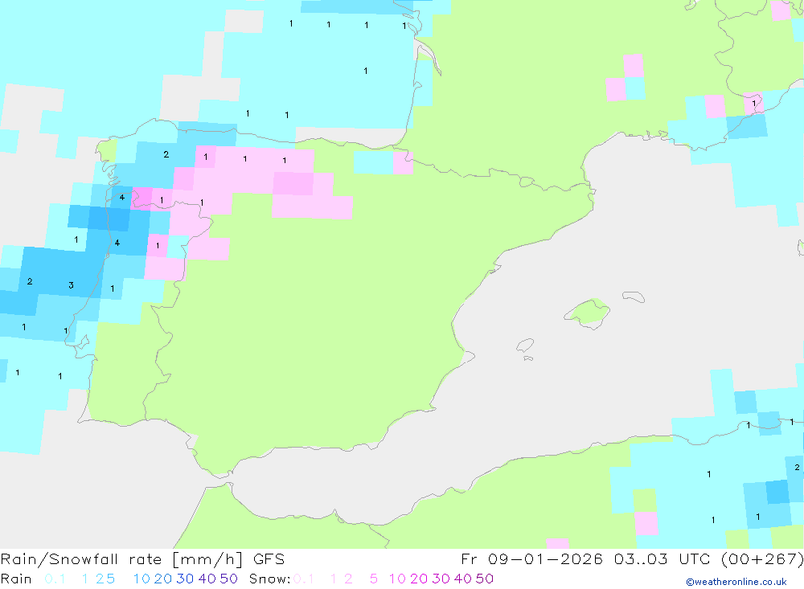Click the "Snow:" legend label

click(269, 579)
